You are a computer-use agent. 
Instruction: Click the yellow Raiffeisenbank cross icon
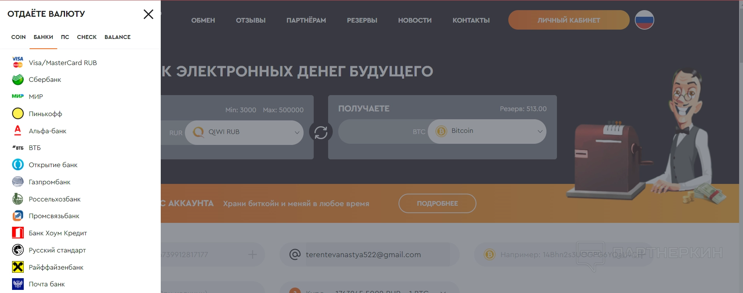(x=18, y=267)
